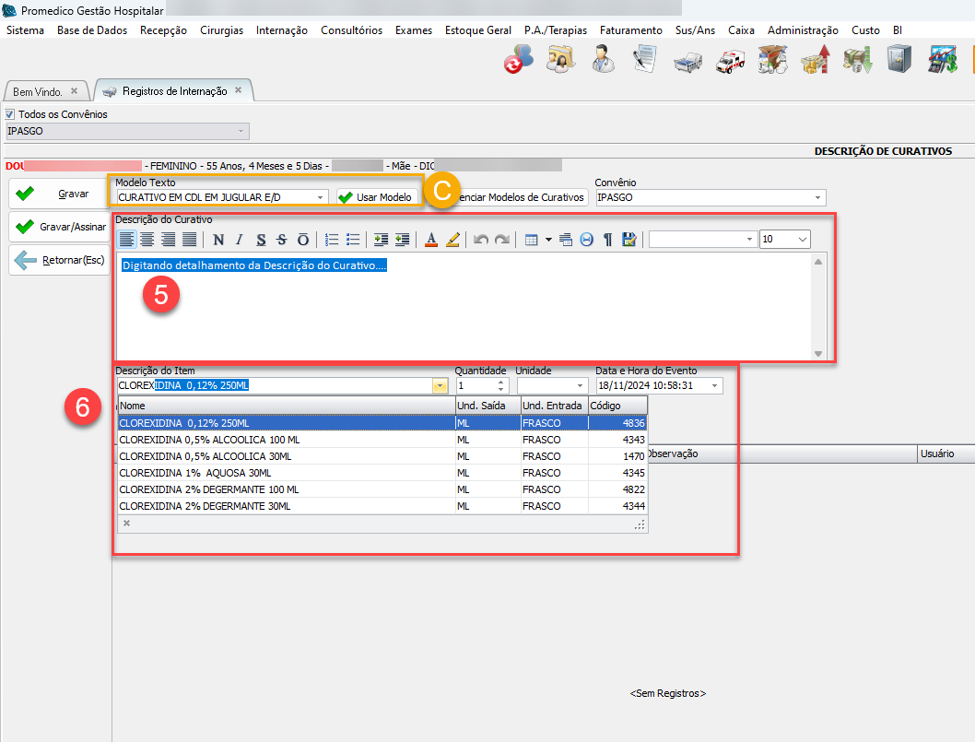Click the undo arrow in editor toolbar

click(x=480, y=240)
